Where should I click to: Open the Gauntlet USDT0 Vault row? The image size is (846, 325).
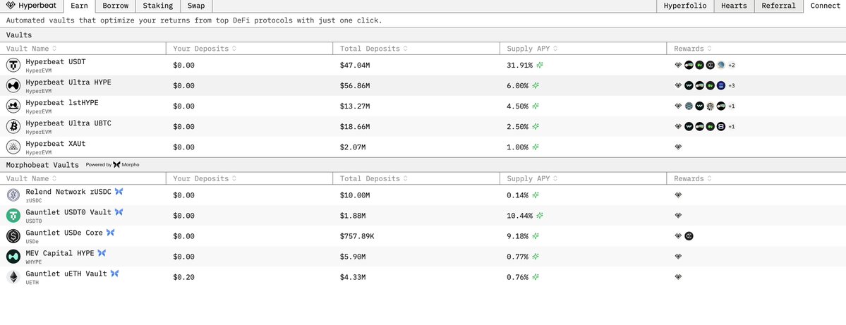pyautogui.click(x=423, y=216)
